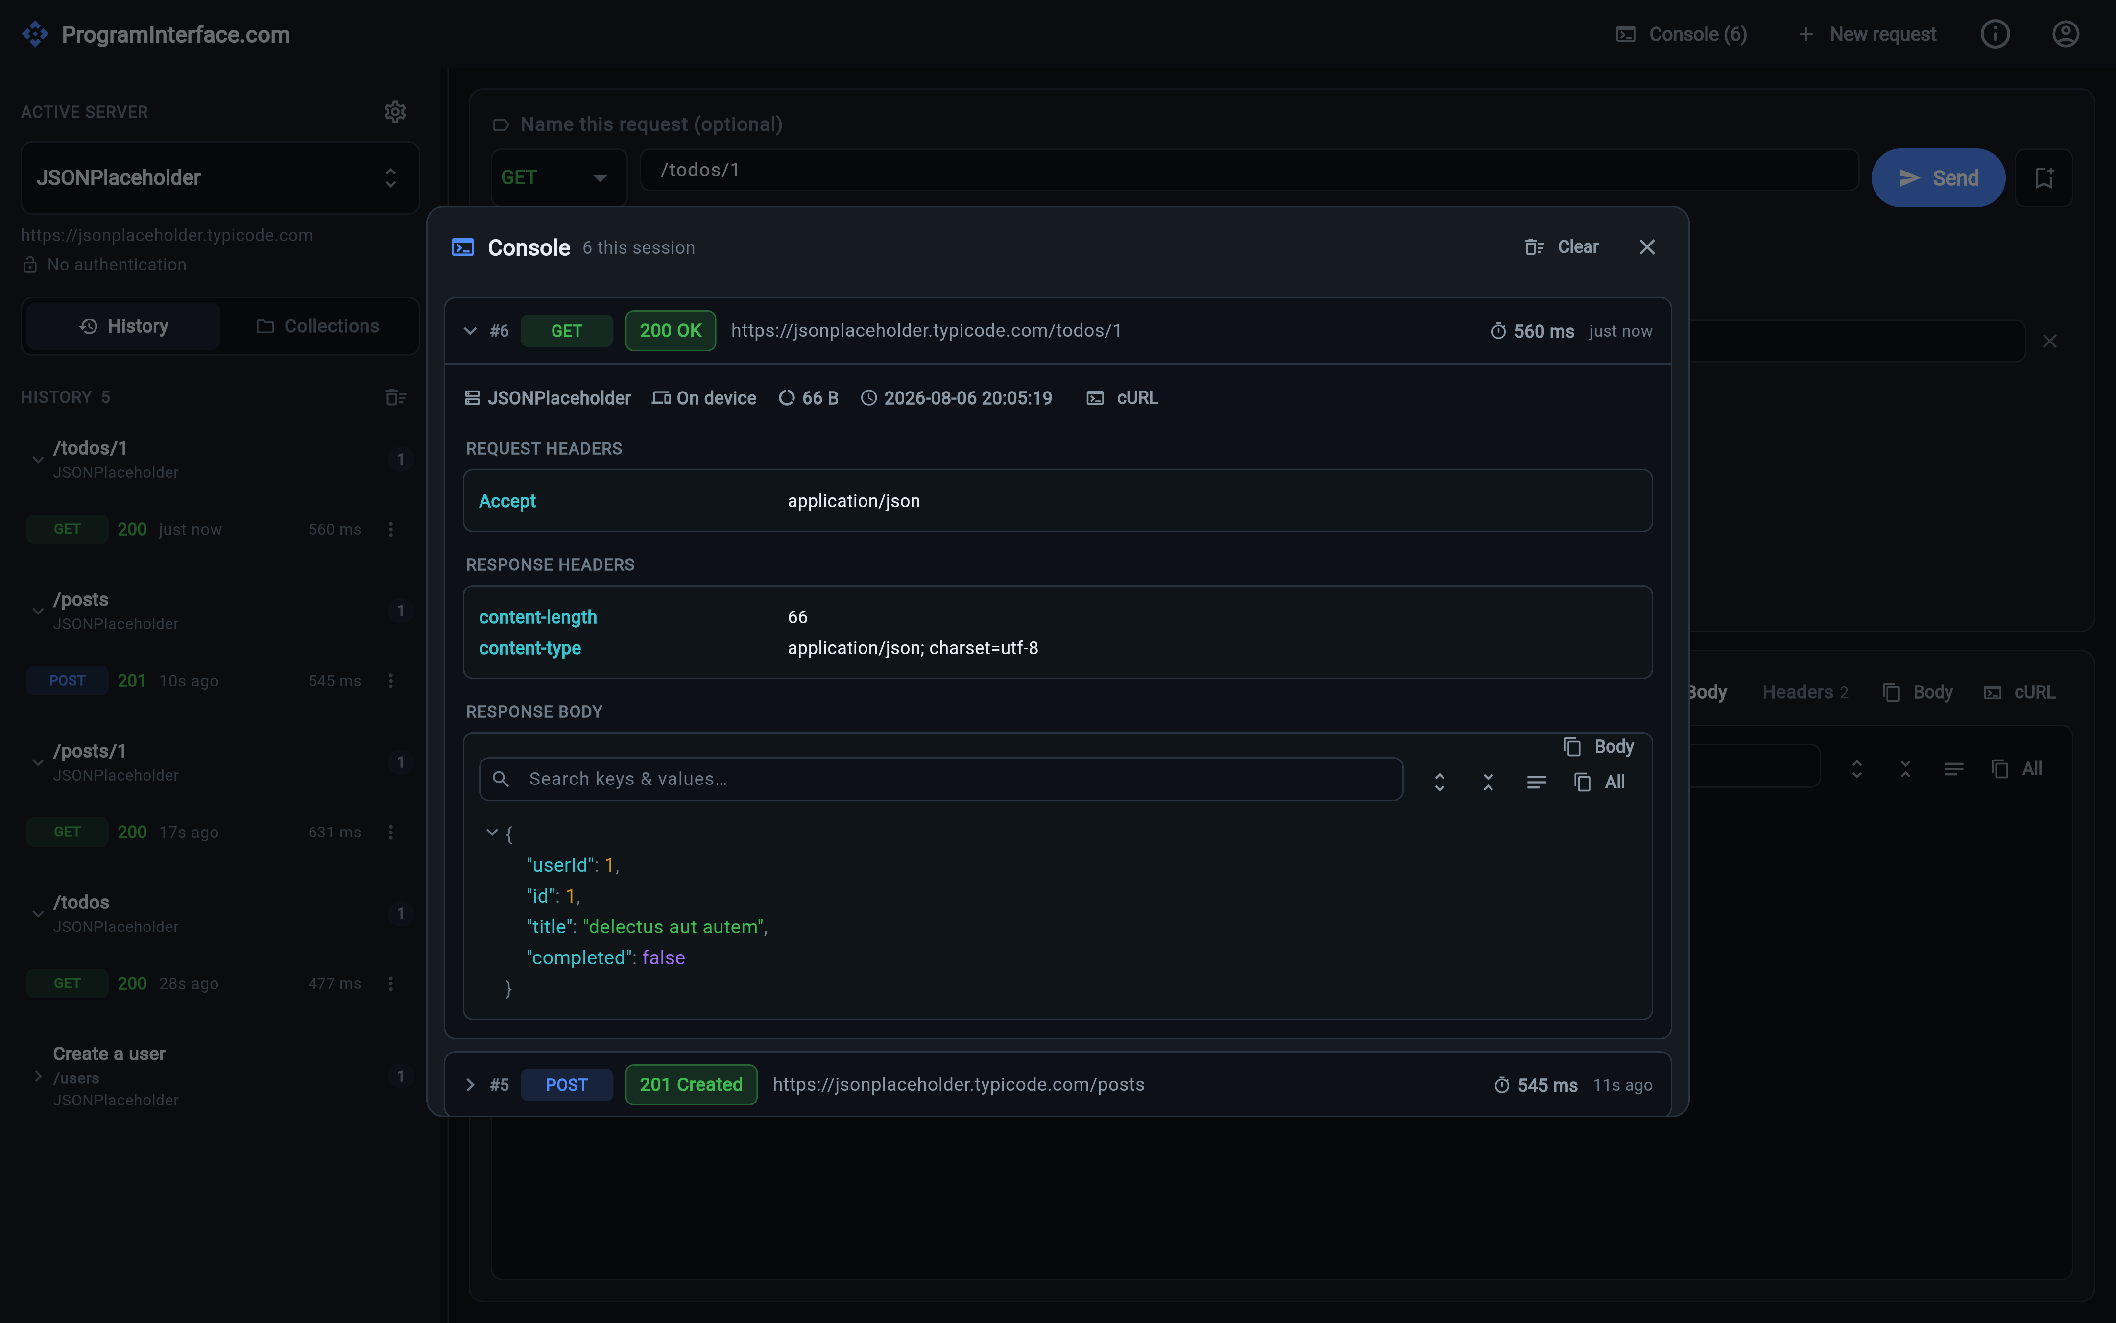Image resolution: width=2116 pixels, height=1323 pixels.
Task: Switch to the Collections tab
Action: point(317,326)
